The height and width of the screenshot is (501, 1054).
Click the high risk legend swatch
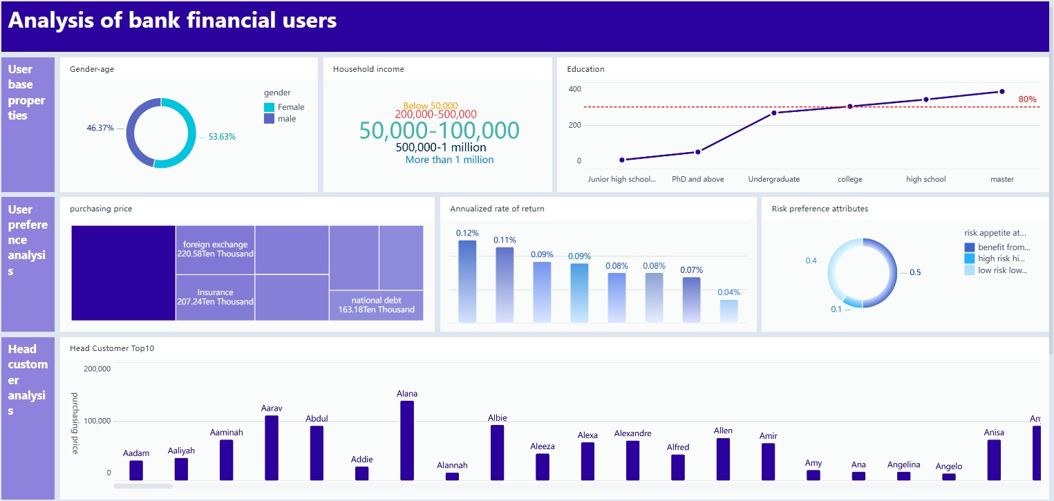(970, 258)
